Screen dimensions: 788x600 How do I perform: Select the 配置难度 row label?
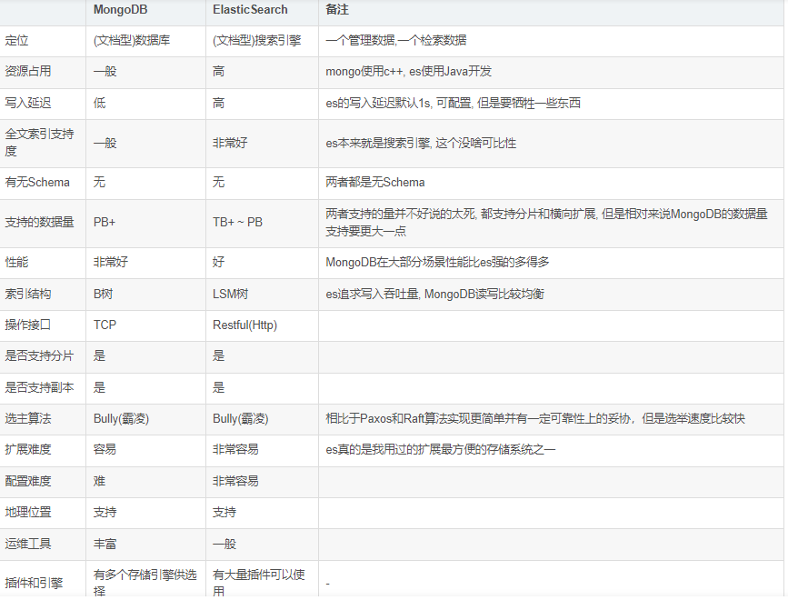(x=28, y=481)
